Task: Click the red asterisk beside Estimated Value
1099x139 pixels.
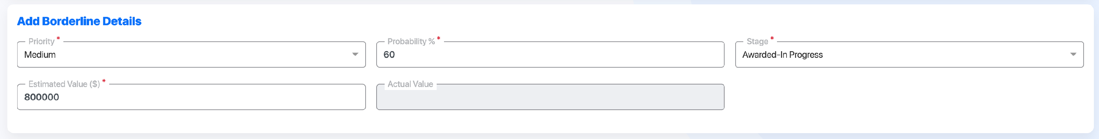Action: point(104,82)
